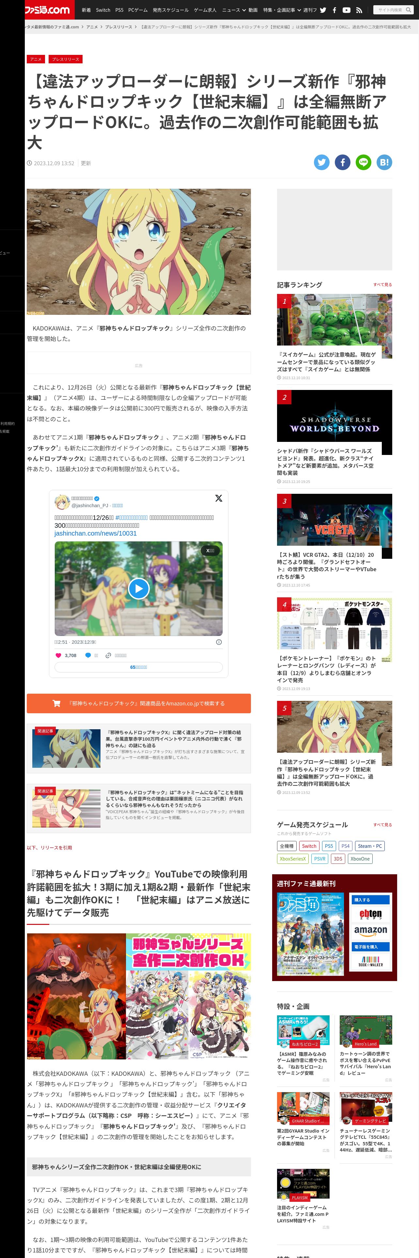Click the verified jashinchan_PJ avatar in tweet
This screenshot has height=1258, width=419.
(62, 502)
